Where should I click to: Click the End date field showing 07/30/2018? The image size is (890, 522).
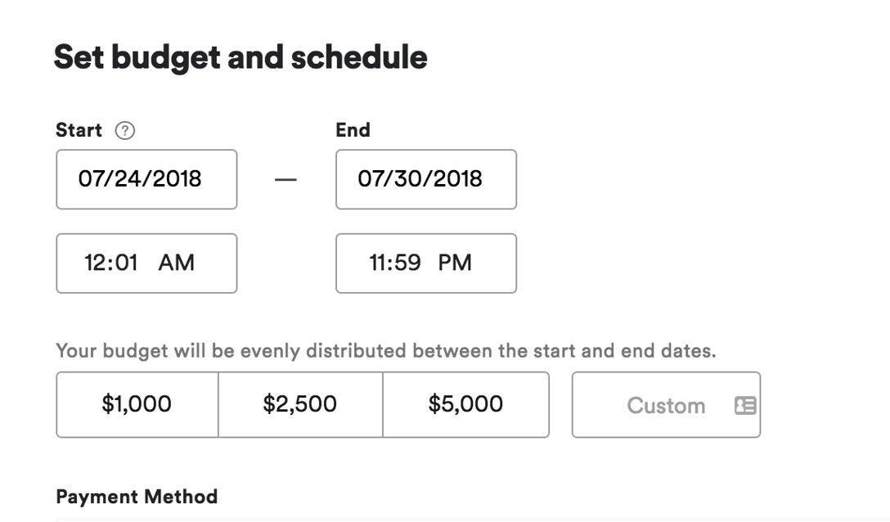(x=425, y=179)
